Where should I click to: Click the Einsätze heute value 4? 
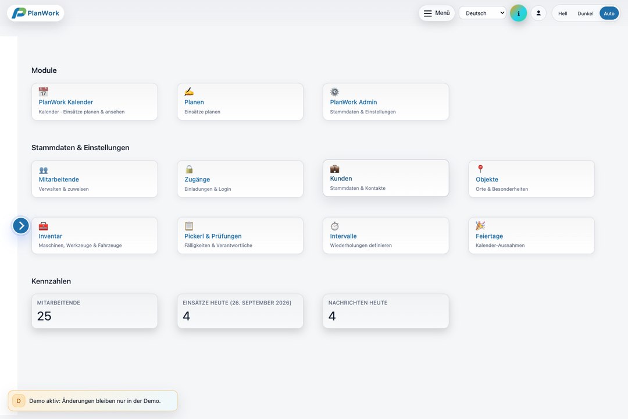[x=186, y=317]
